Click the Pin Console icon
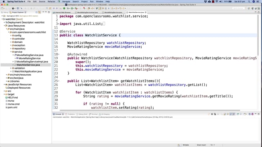Screen dimensions: 262x147 click(x=237, y=114)
